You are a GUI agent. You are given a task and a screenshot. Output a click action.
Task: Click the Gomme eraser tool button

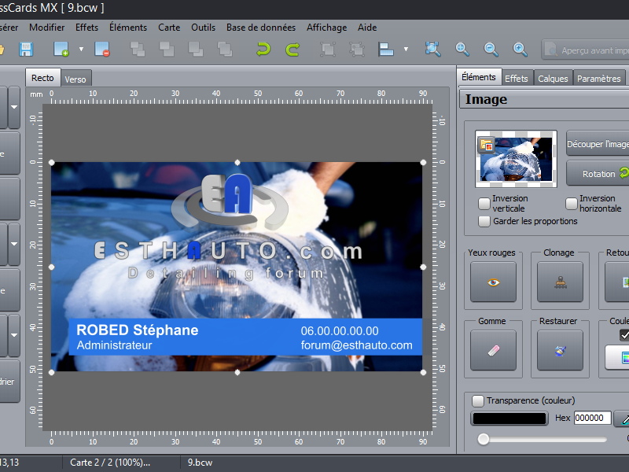pos(494,350)
